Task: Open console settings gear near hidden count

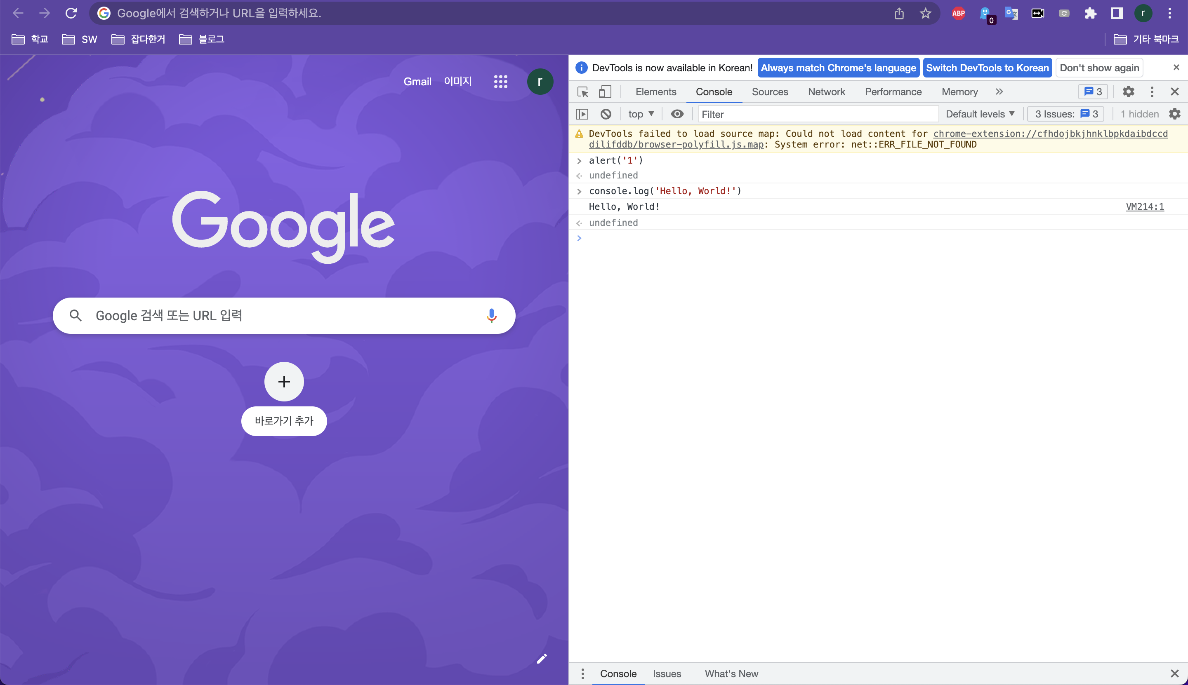Action: (1175, 114)
